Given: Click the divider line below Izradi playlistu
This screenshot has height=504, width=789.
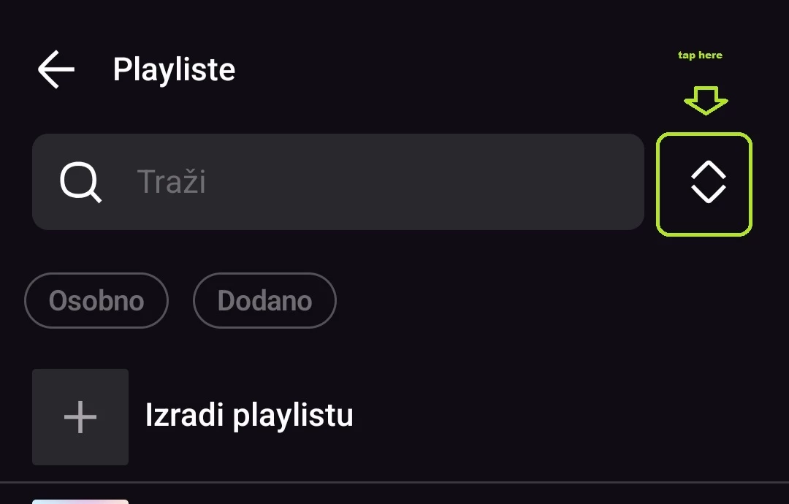Looking at the screenshot, I should coord(394,482).
